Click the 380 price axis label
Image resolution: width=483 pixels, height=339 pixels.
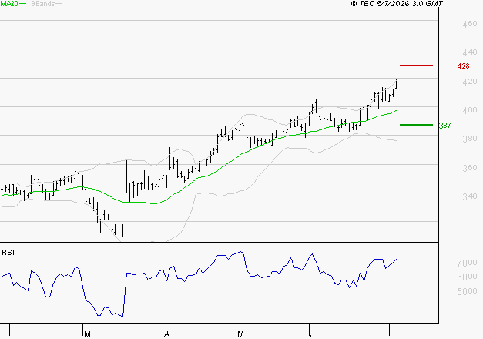[470, 139]
